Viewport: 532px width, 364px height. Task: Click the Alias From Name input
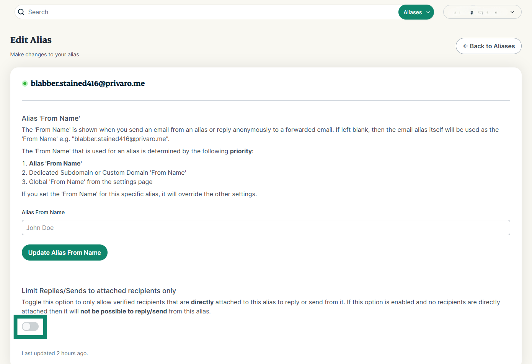(266, 228)
